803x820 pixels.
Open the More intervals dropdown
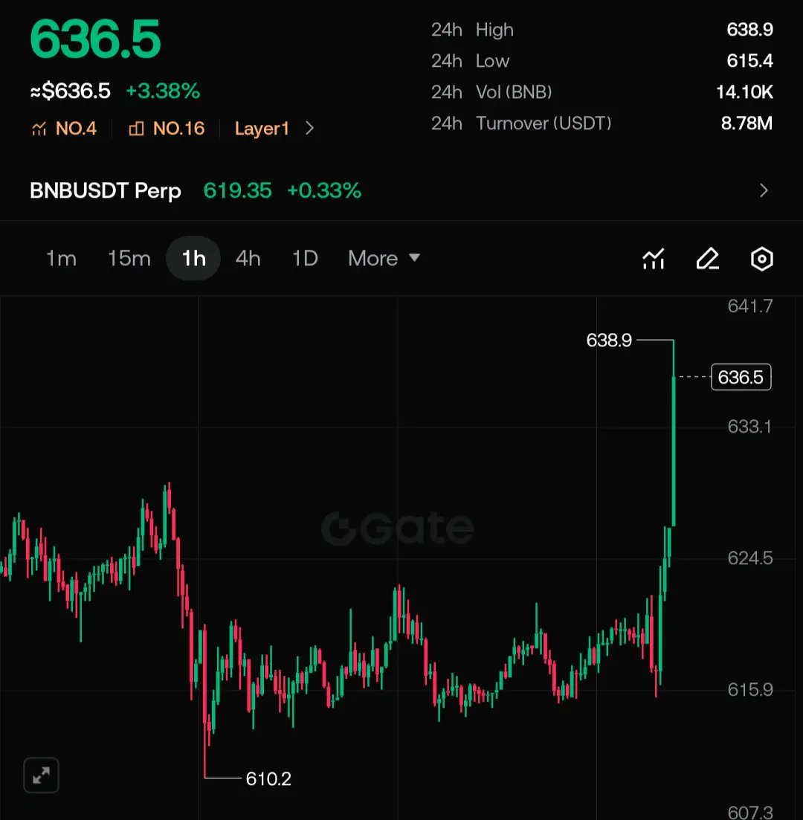click(x=384, y=259)
